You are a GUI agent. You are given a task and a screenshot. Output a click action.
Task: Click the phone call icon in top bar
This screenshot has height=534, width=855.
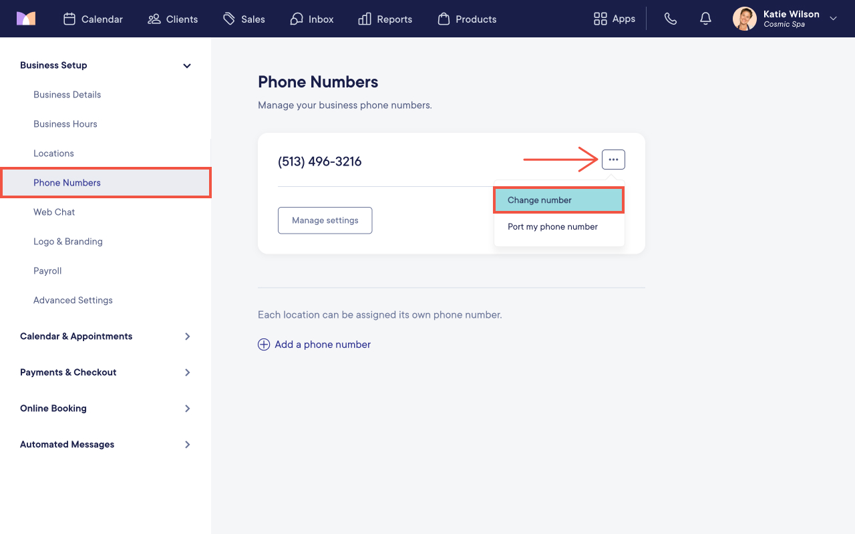(x=671, y=19)
